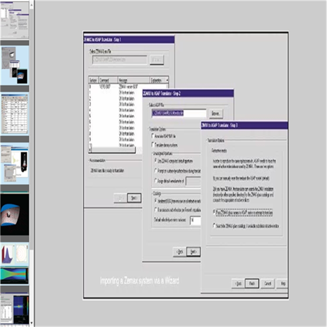The height and width of the screenshot is (327, 327).
Task: Click the default semi-diameter value field
Action: 193,181
